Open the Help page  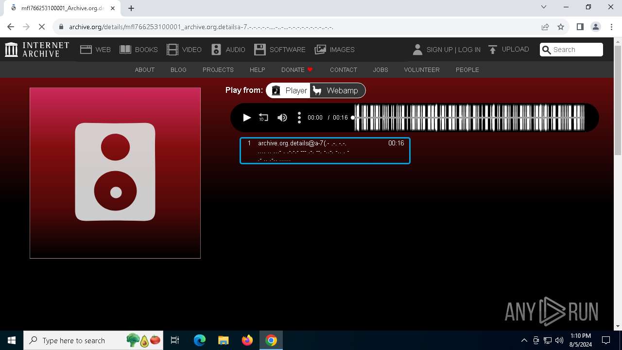pyautogui.click(x=258, y=70)
